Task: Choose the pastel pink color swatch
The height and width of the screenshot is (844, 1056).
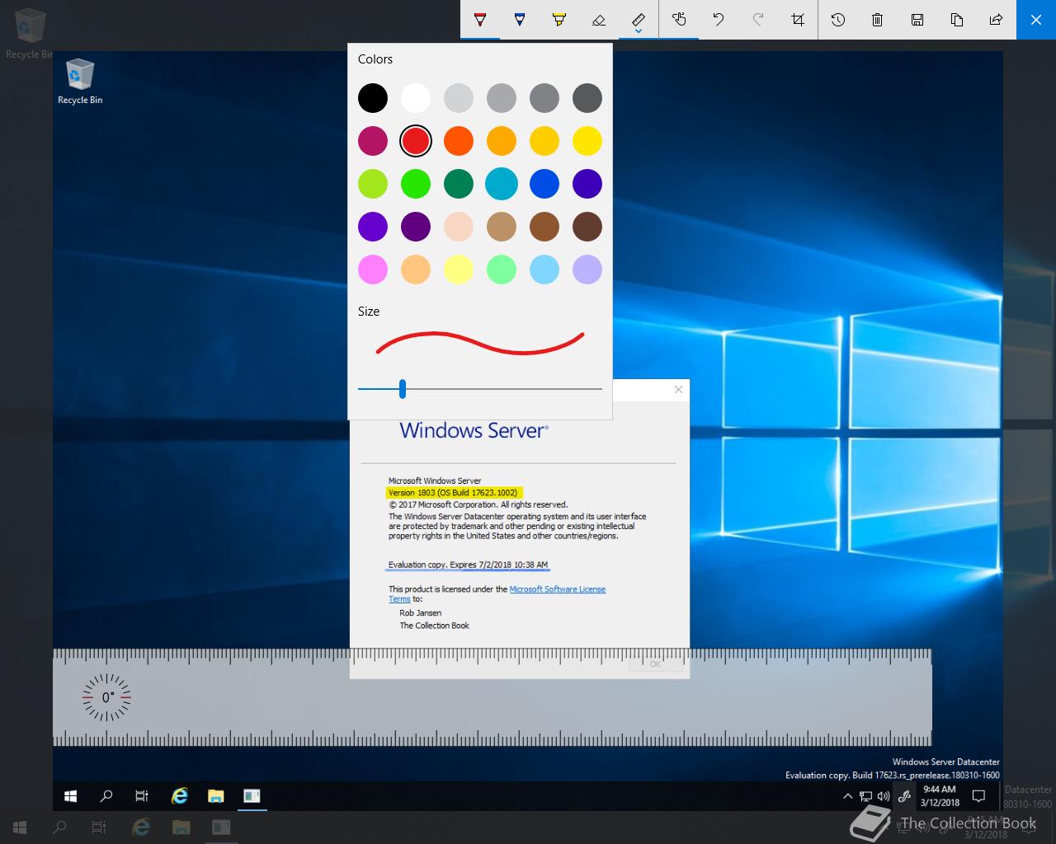Action: coord(373,270)
